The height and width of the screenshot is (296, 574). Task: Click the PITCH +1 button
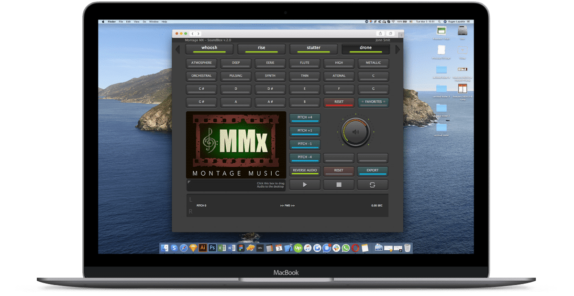305,131
